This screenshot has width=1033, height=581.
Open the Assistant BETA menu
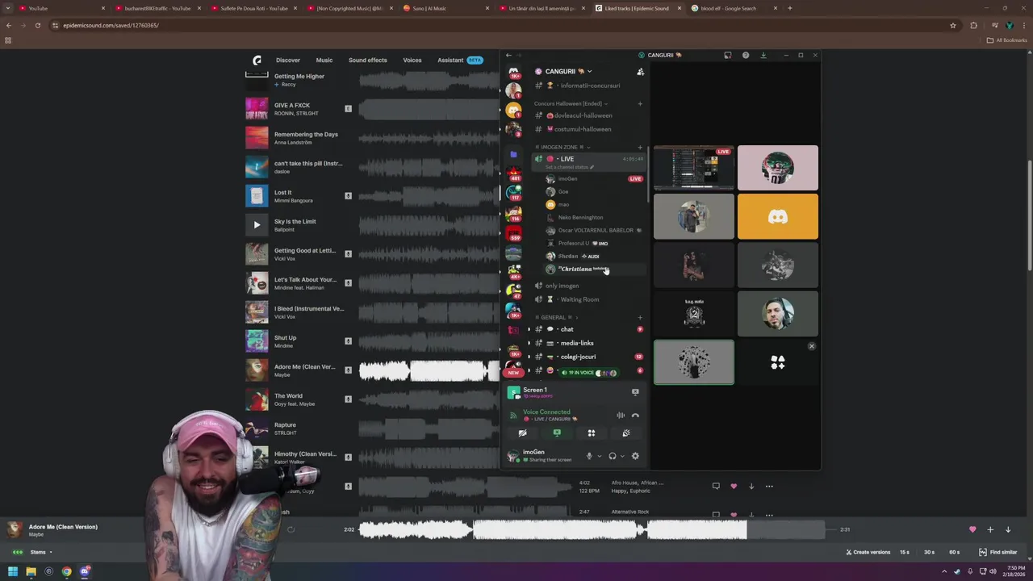[x=460, y=60]
